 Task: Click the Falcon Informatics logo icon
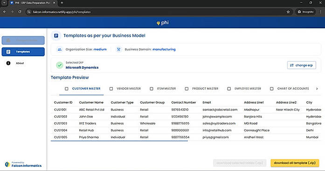pos(7,164)
